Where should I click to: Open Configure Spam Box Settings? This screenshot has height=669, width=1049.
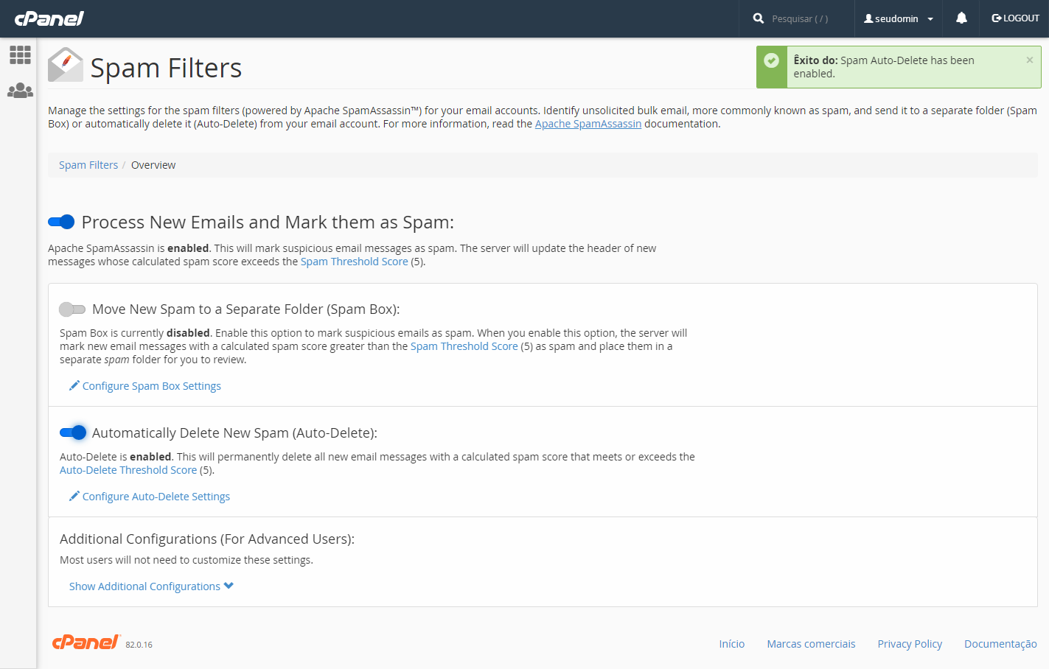(152, 386)
